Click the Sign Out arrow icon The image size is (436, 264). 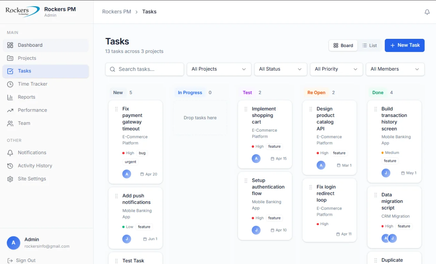click(10, 261)
